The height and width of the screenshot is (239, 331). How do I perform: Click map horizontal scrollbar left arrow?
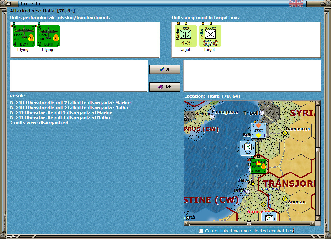186,223
